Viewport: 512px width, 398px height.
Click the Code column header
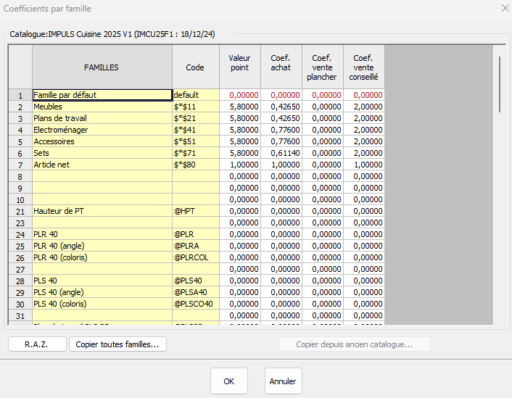click(195, 67)
